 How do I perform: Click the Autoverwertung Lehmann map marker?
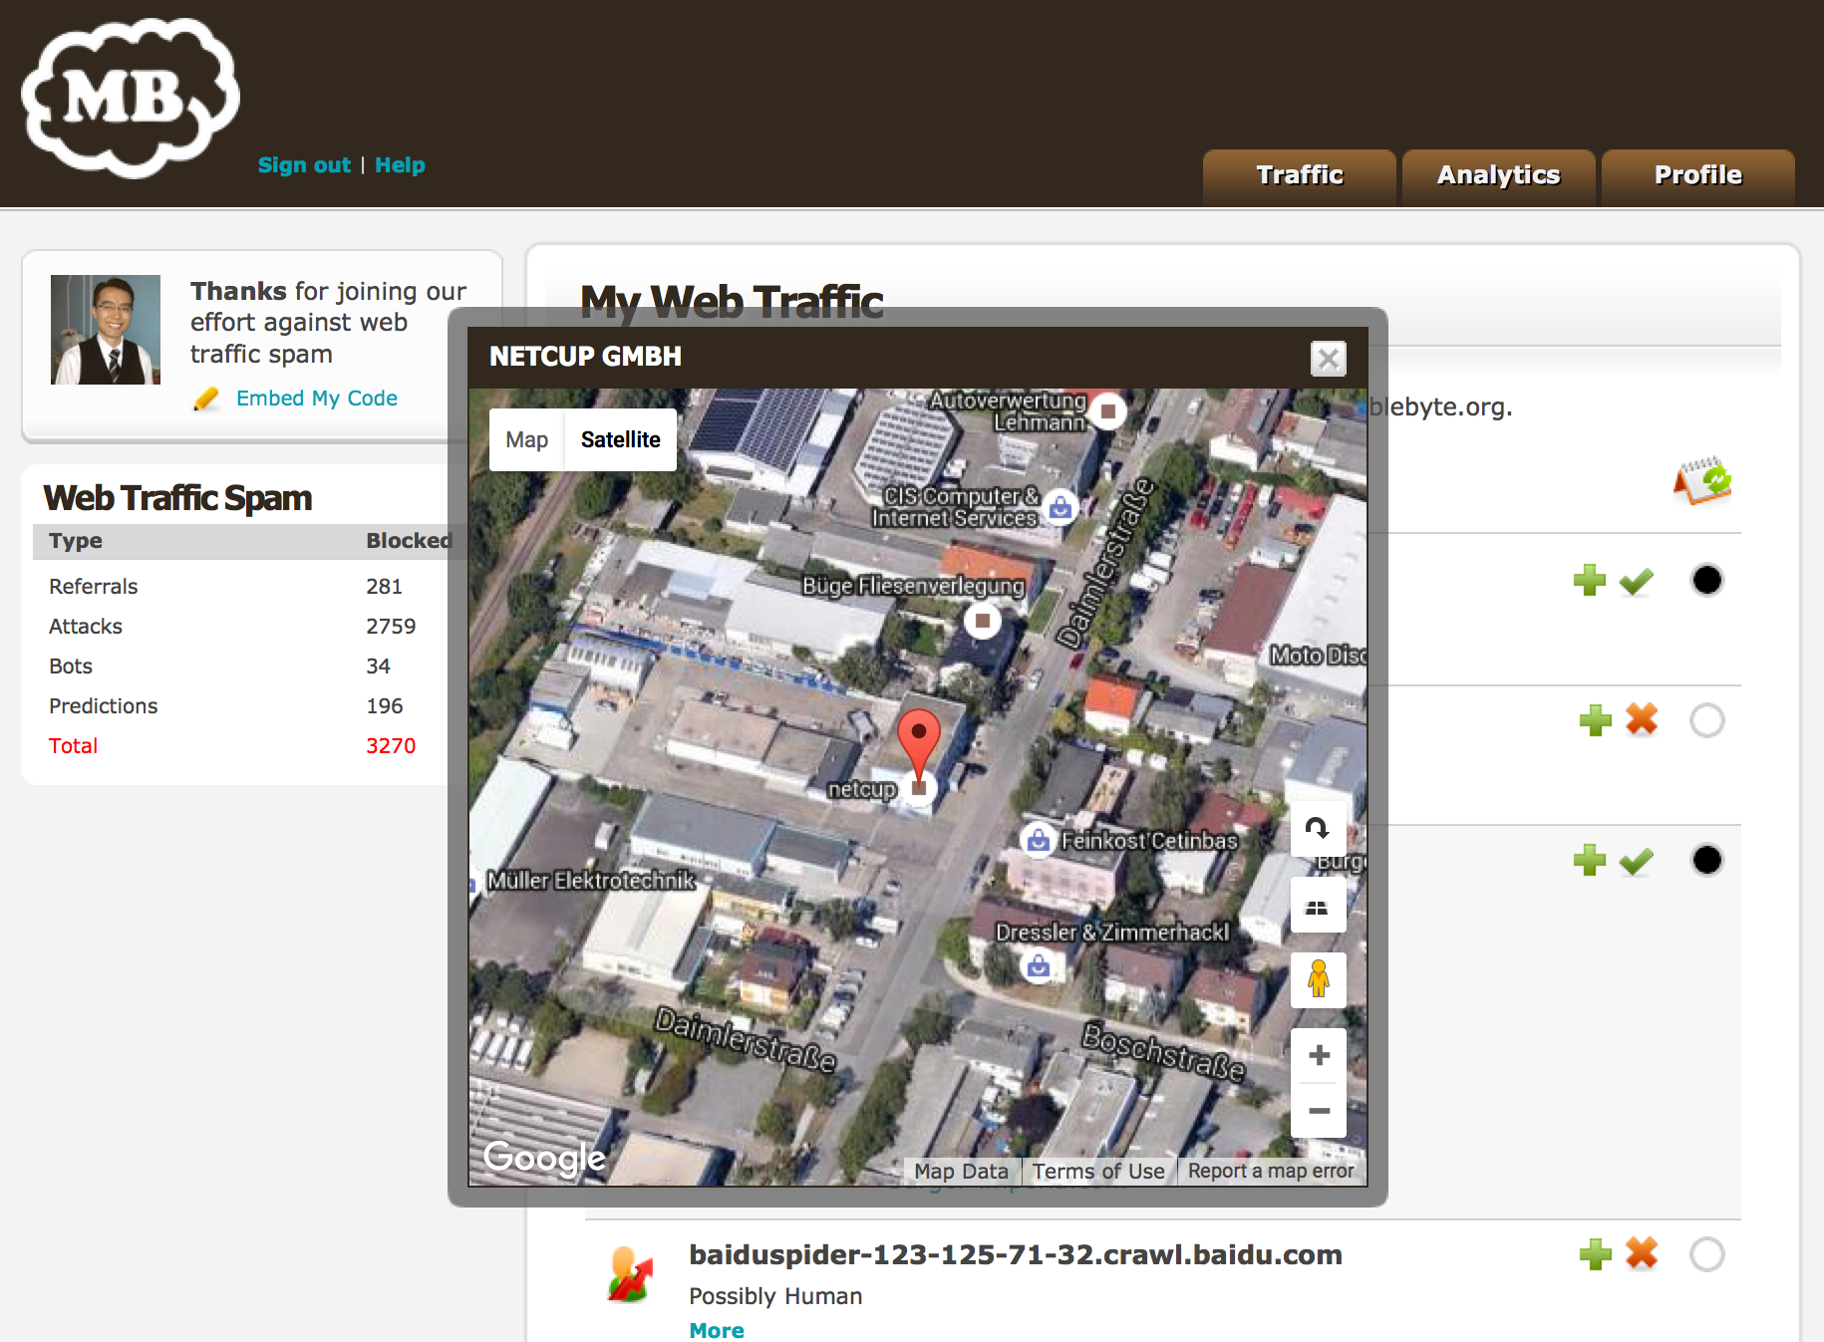tap(1107, 410)
